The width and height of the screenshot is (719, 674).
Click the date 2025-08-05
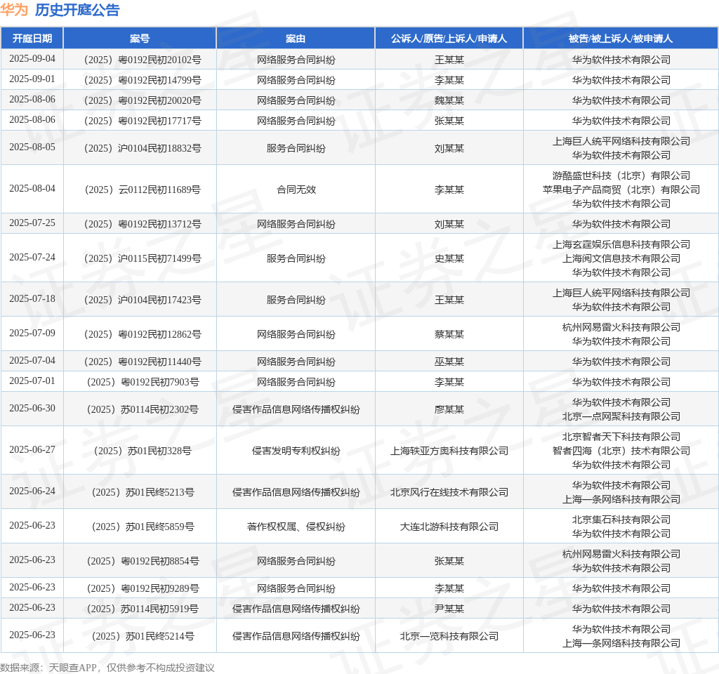coord(32,147)
